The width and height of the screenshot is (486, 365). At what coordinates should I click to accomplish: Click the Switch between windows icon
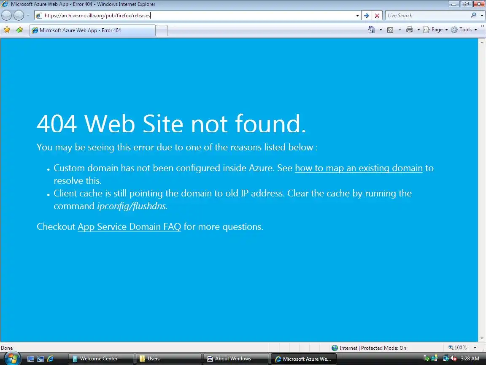tap(40, 359)
